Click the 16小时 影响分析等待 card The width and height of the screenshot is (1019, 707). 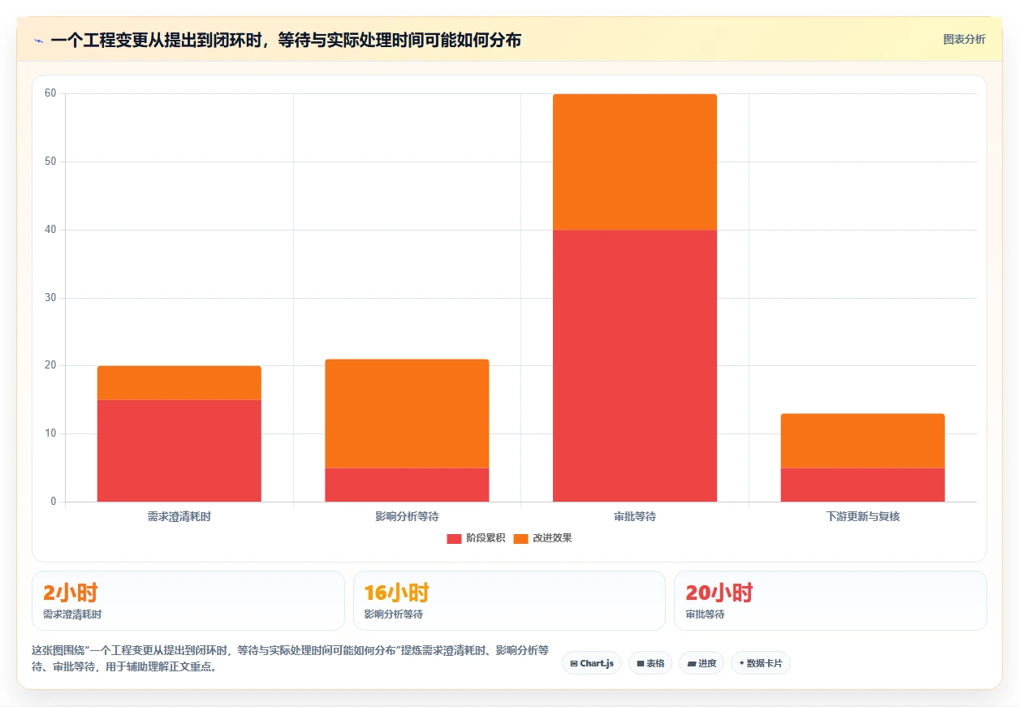point(509,601)
